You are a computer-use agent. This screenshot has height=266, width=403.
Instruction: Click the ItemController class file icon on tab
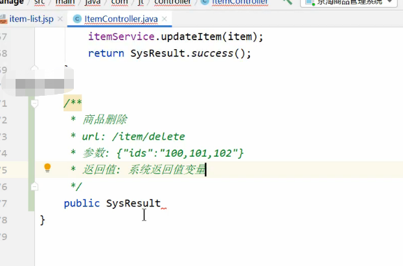(x=77, y=19)
